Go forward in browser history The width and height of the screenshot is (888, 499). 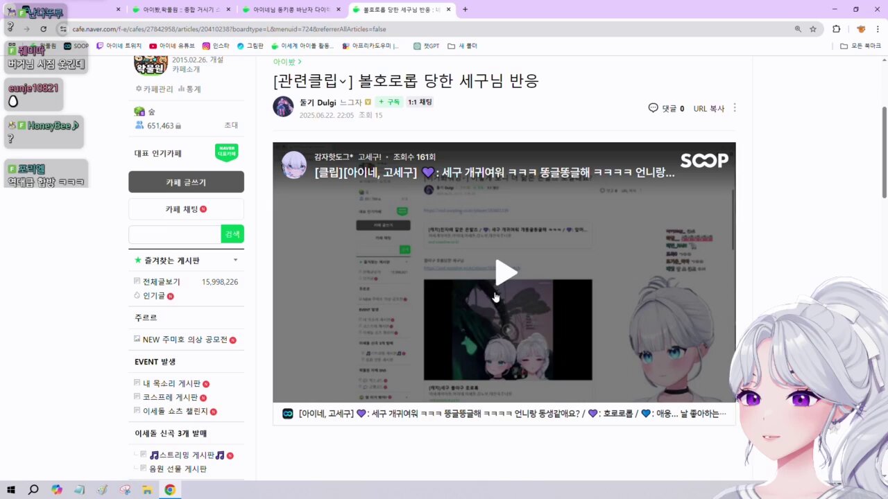(26, 29)
